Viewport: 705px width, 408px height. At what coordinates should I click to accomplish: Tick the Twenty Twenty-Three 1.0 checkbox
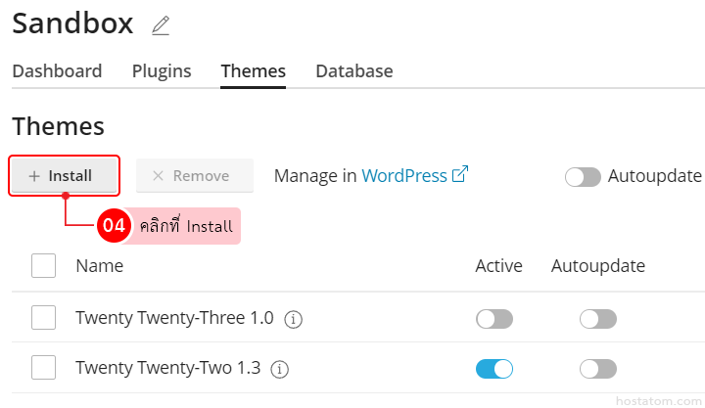(x=43, y=318)
